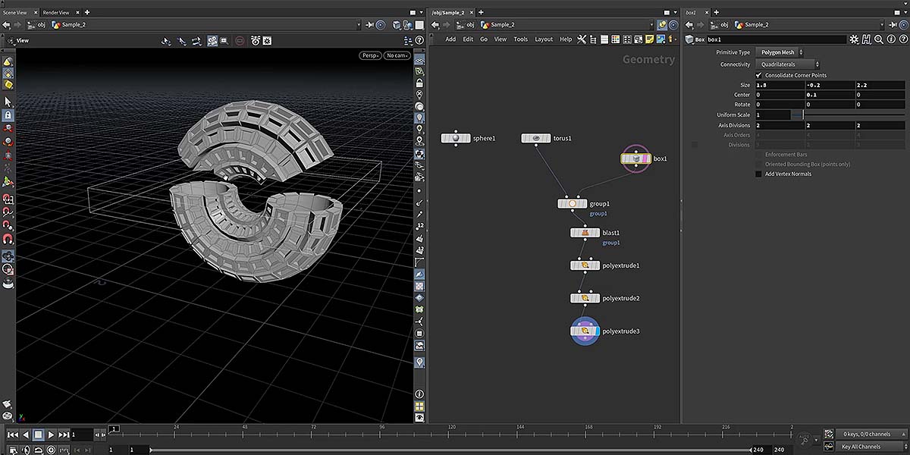Image resolution: width=910 pixels, height=455 pixels.
Task: Select the torus1 node
Action: [x=536, y=138]
